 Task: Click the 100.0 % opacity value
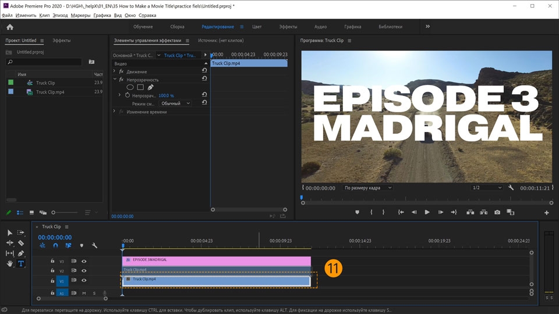pyautogui.click(x=166, y=95)
